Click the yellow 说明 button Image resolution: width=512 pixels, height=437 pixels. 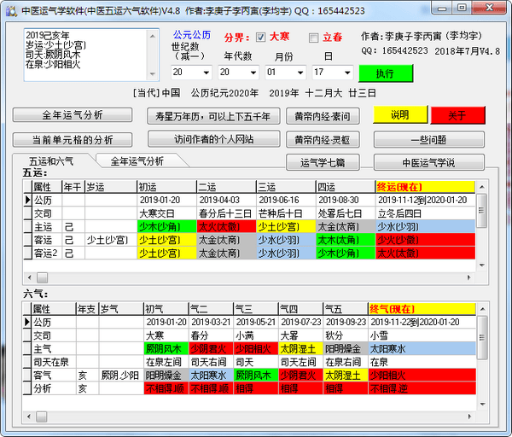(399, 115)
